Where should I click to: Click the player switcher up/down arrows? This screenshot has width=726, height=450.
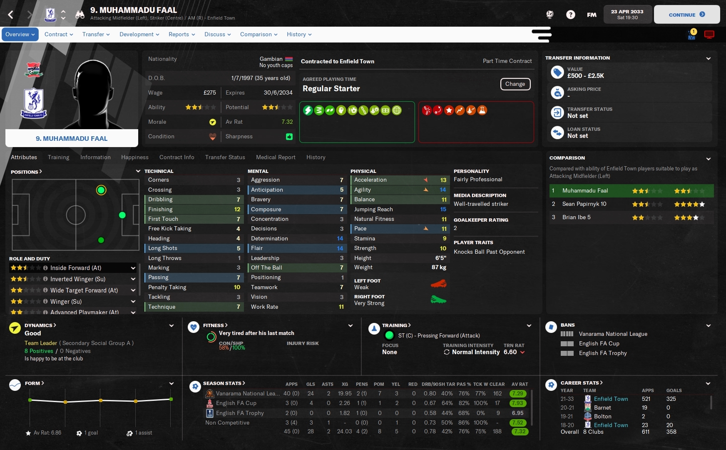point(63,15)
